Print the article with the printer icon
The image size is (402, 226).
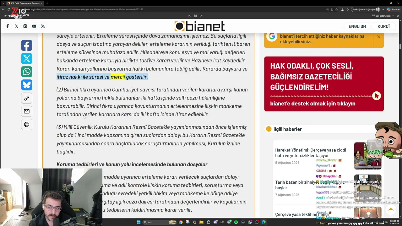[x=27, y=125]
